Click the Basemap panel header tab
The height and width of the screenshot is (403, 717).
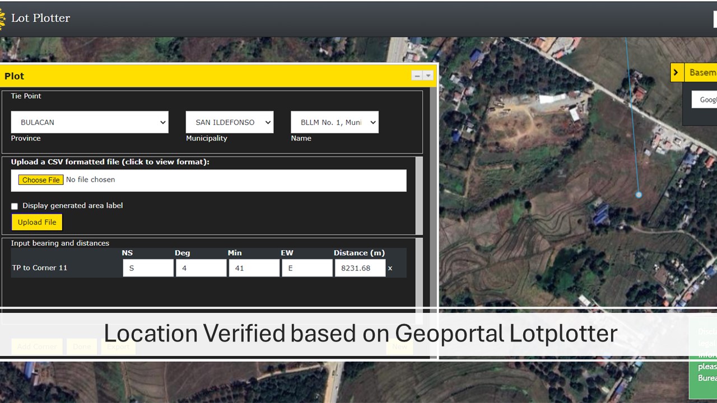[x=702, y=72]
